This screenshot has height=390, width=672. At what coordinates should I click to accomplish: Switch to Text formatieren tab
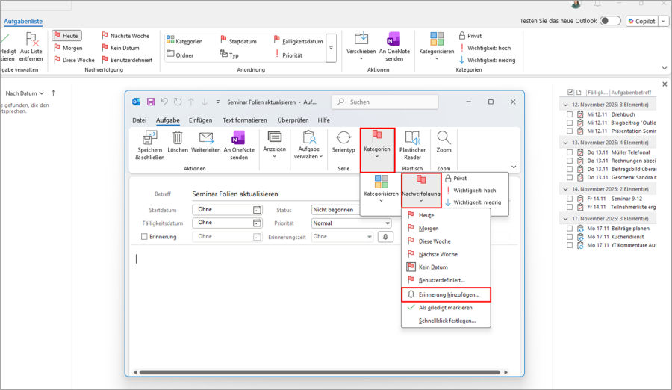point(244,120)
